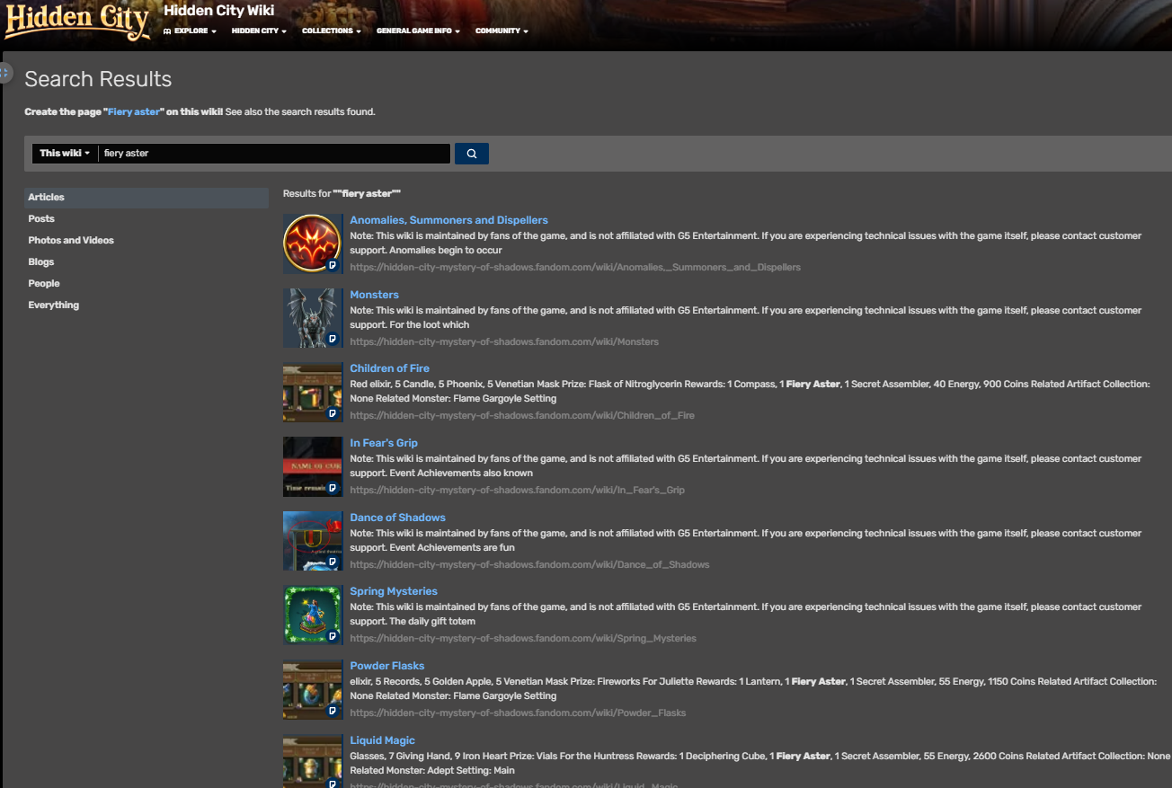Open the Spring Mysteries thumbnail
Screen dimensions: 1172x788
[x=313, y=615]
